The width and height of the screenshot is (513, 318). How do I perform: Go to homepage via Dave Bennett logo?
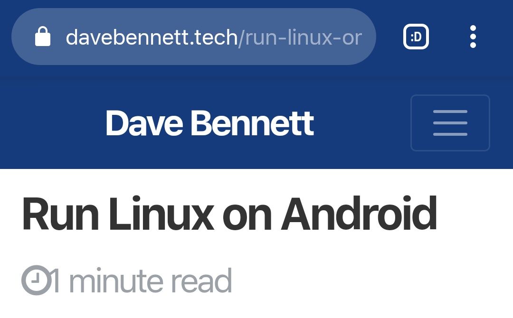210,123
